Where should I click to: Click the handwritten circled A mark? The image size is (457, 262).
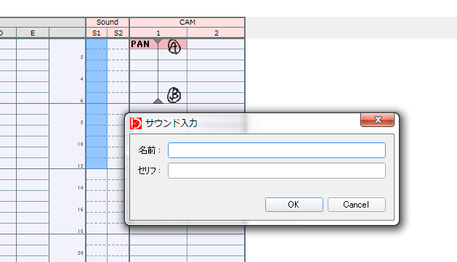[x=174, y=46]
